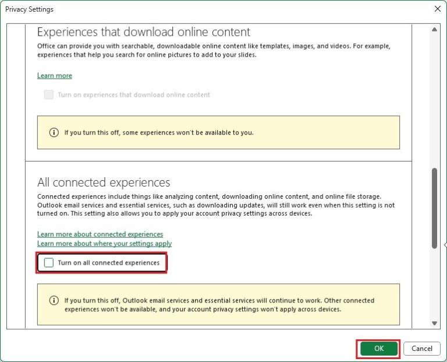Click the scrollbar up arrow
447x362 pixels.
tap(434, 30)
